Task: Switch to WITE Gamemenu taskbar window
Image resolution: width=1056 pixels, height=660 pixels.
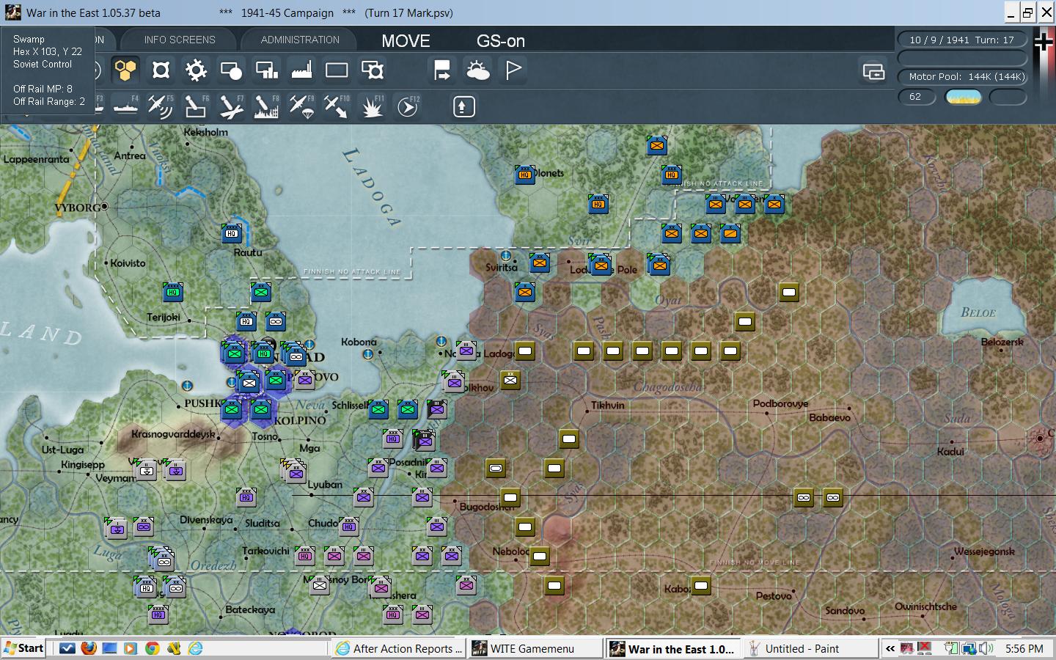Action: coord(534,648)
